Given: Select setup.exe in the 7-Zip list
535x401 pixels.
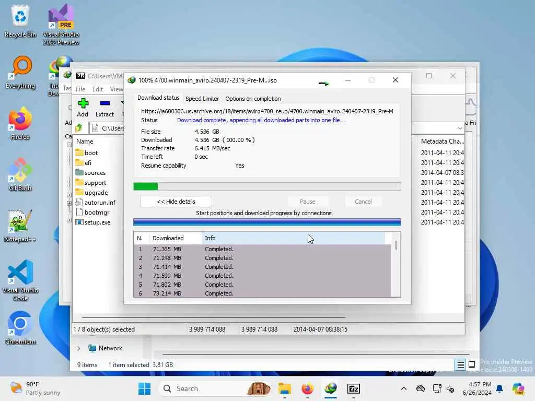Looking at the screenshot, I should click(x=97, y=222).
